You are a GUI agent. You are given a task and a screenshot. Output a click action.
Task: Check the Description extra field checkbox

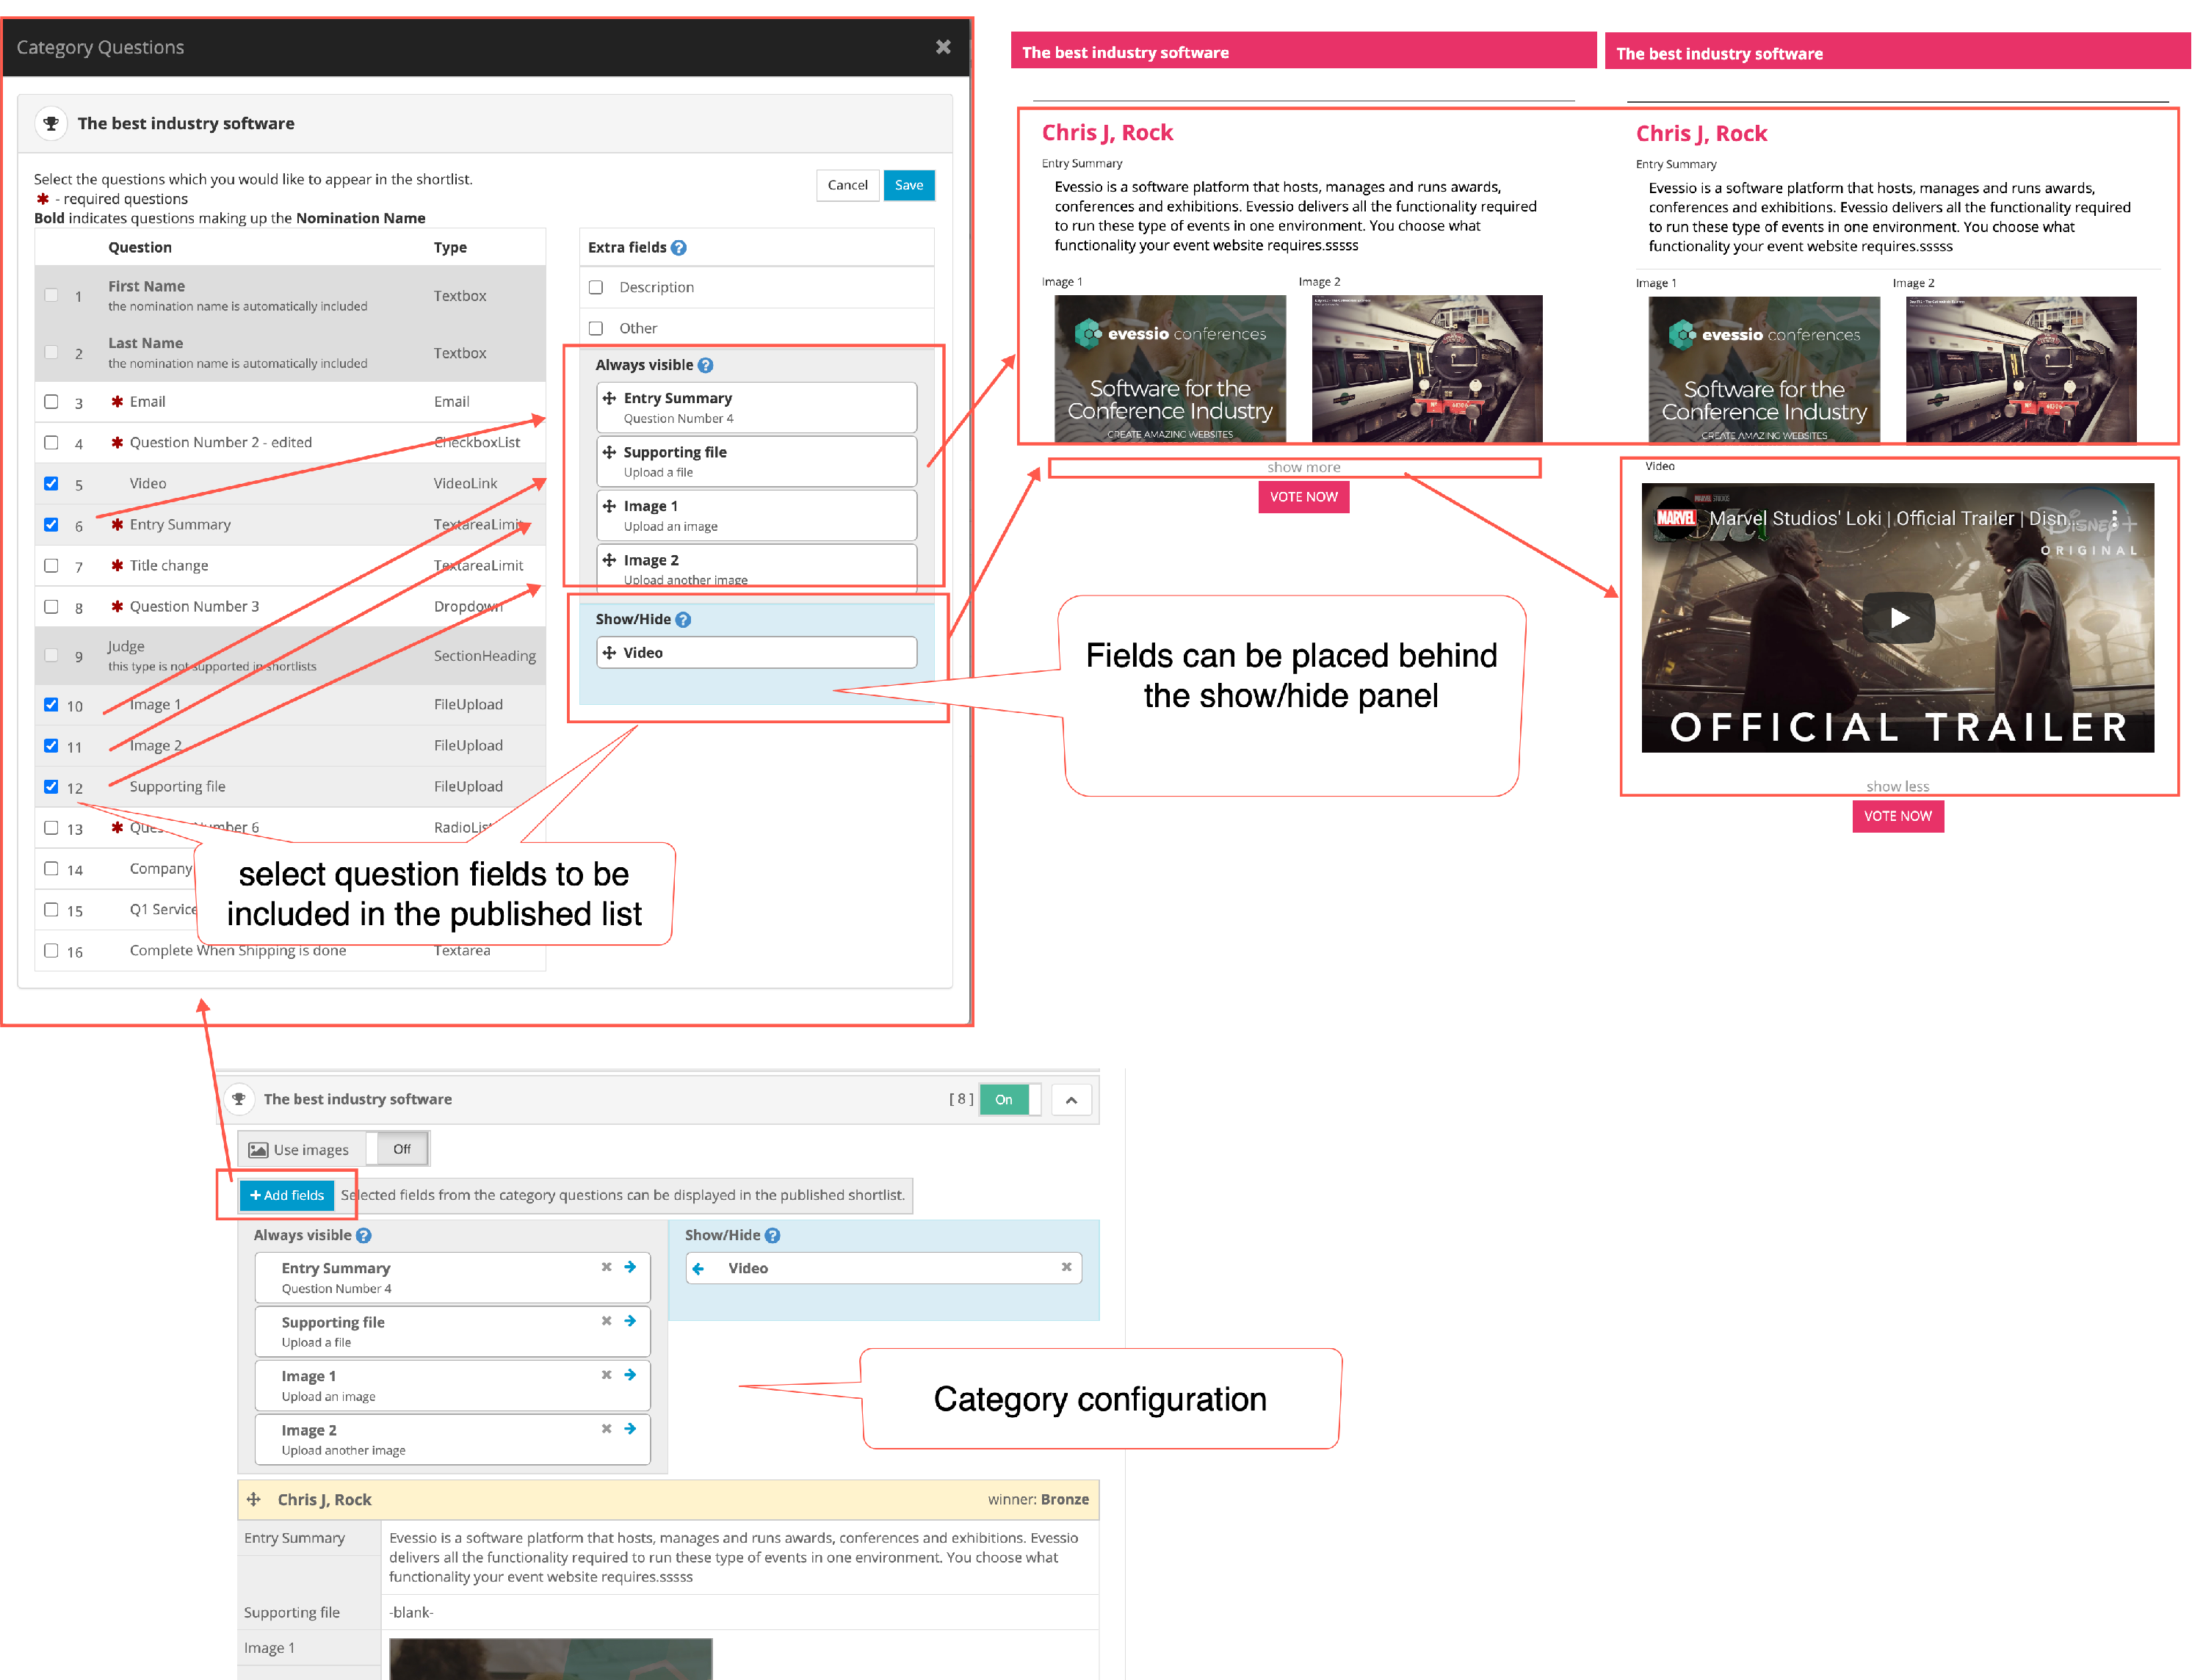coord(596,288)
